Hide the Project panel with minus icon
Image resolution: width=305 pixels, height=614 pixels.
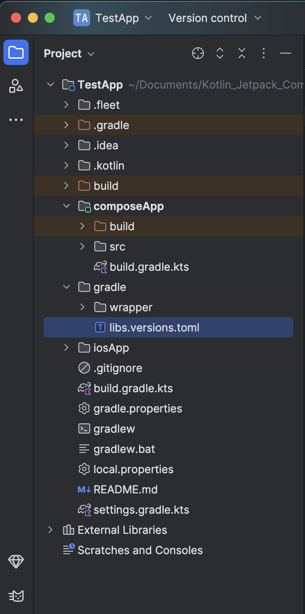coord(286,53)
